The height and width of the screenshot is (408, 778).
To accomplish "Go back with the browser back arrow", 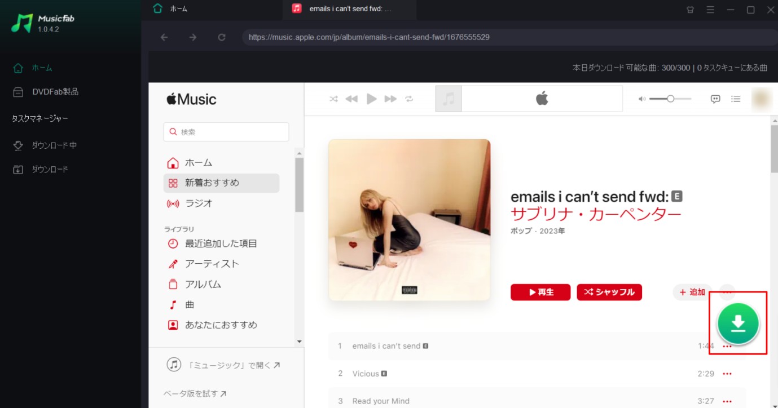I will click(x=164, y=37).
